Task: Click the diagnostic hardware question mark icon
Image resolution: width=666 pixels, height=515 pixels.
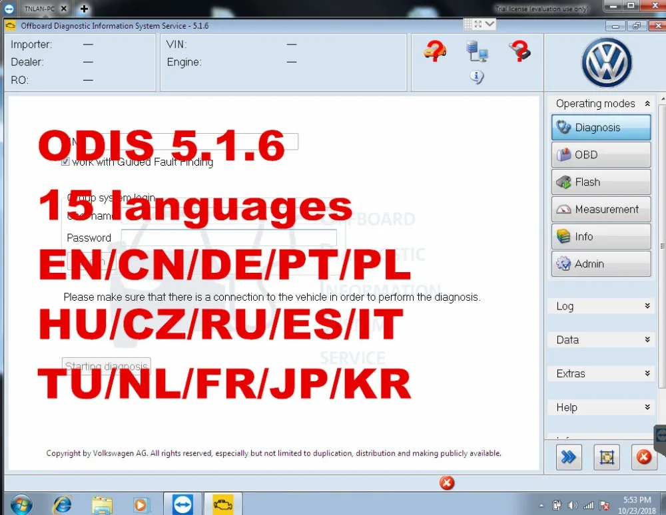Action: 520,51
